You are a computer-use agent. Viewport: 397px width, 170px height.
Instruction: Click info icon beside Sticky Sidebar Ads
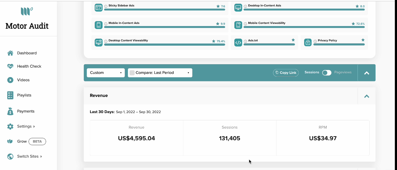pos(106,6)
